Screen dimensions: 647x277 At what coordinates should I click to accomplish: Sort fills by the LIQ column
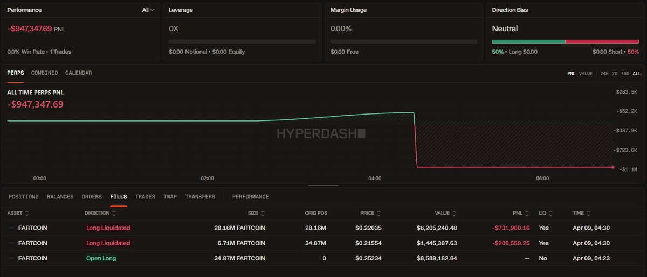(546, 213)
